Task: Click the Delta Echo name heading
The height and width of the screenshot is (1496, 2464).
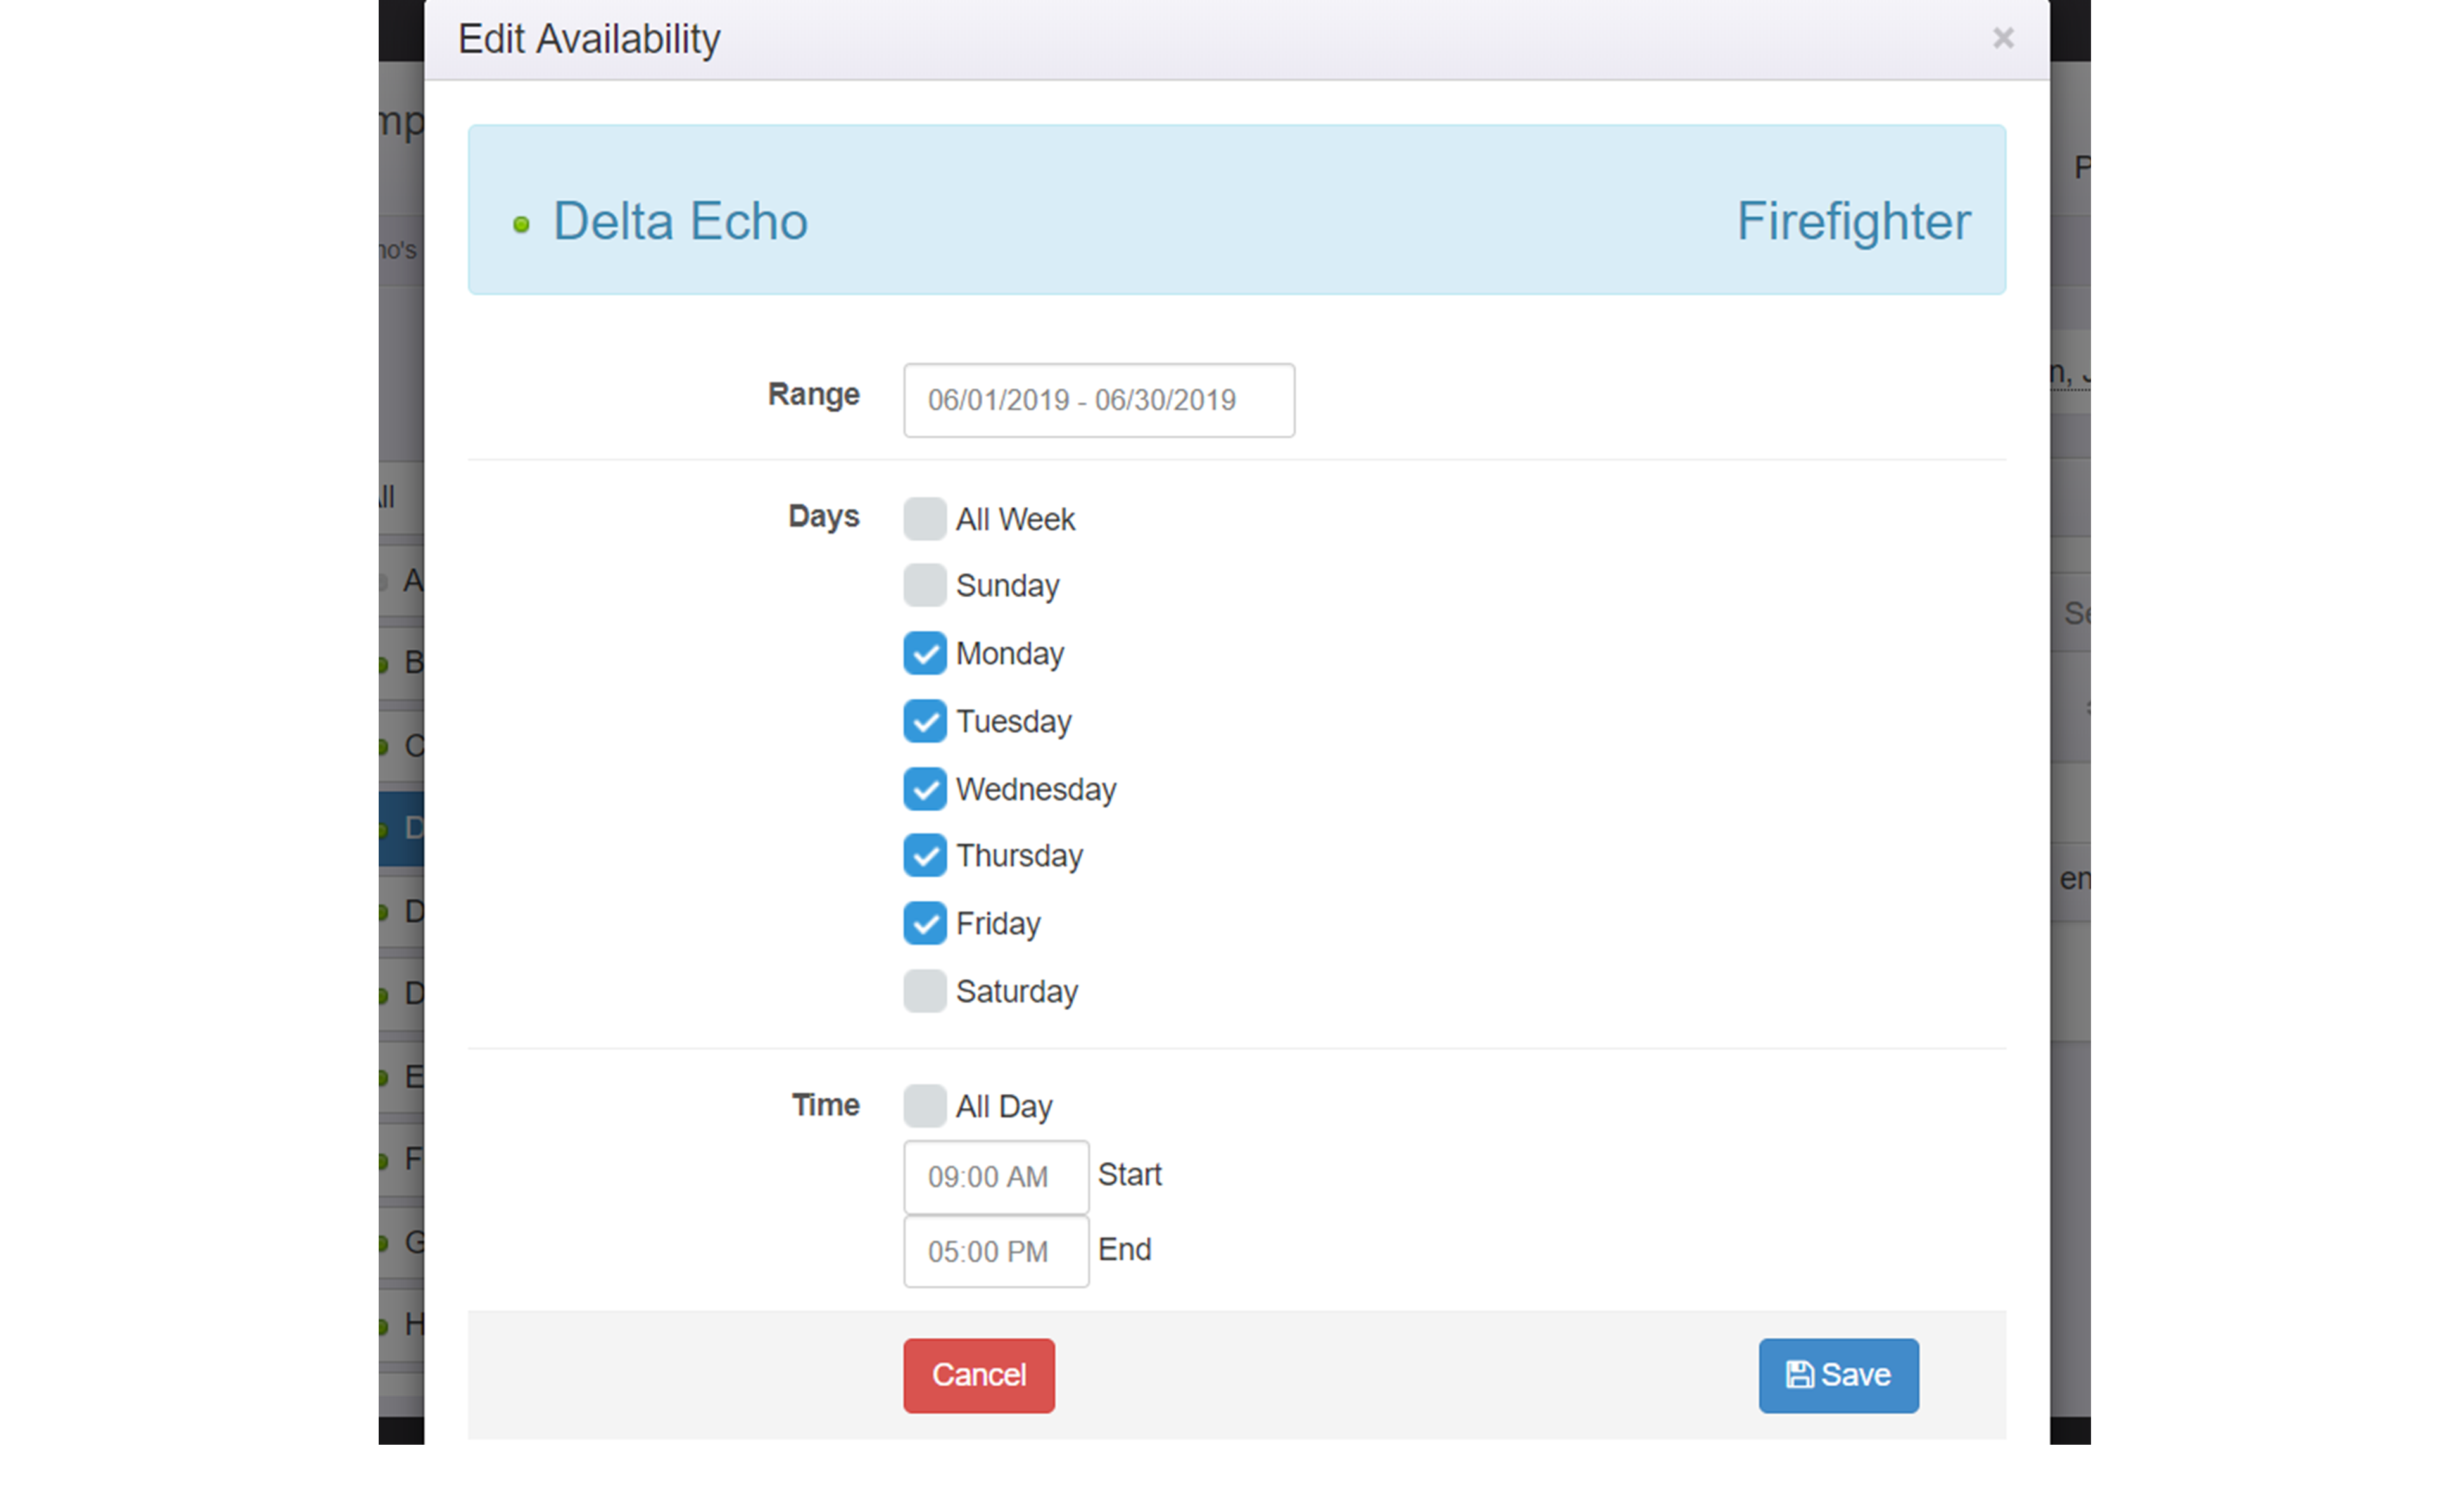Action: pyautogui.click(x=680, y=221)
